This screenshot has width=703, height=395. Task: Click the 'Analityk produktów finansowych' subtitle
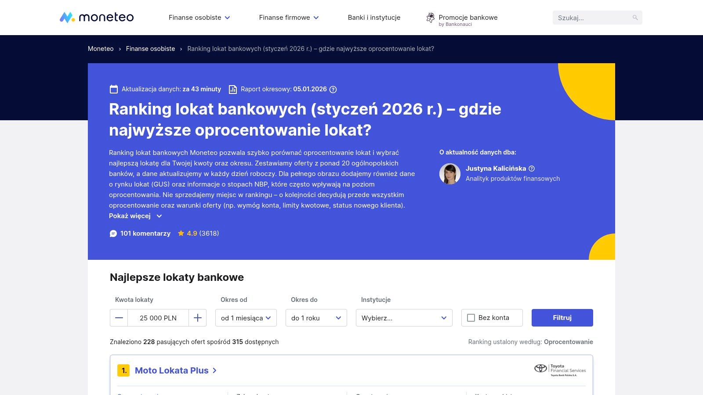[x=513, y=179]
